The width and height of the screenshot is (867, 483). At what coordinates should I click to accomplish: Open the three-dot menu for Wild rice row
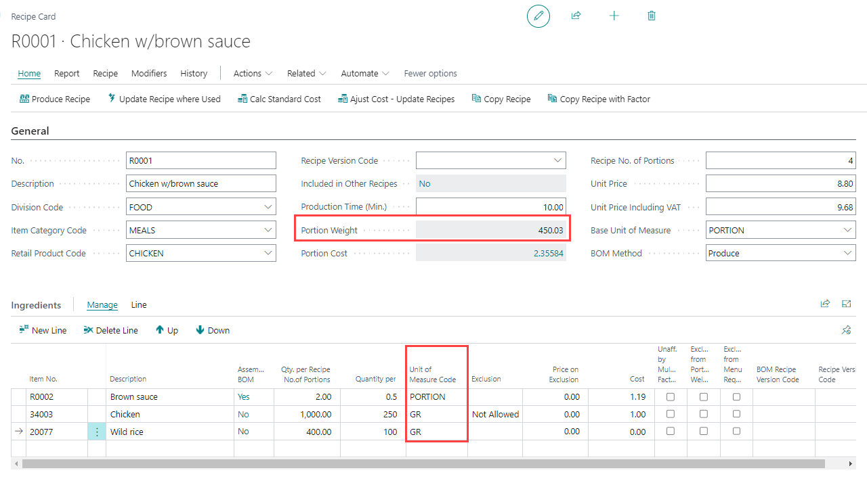(97, 432)
